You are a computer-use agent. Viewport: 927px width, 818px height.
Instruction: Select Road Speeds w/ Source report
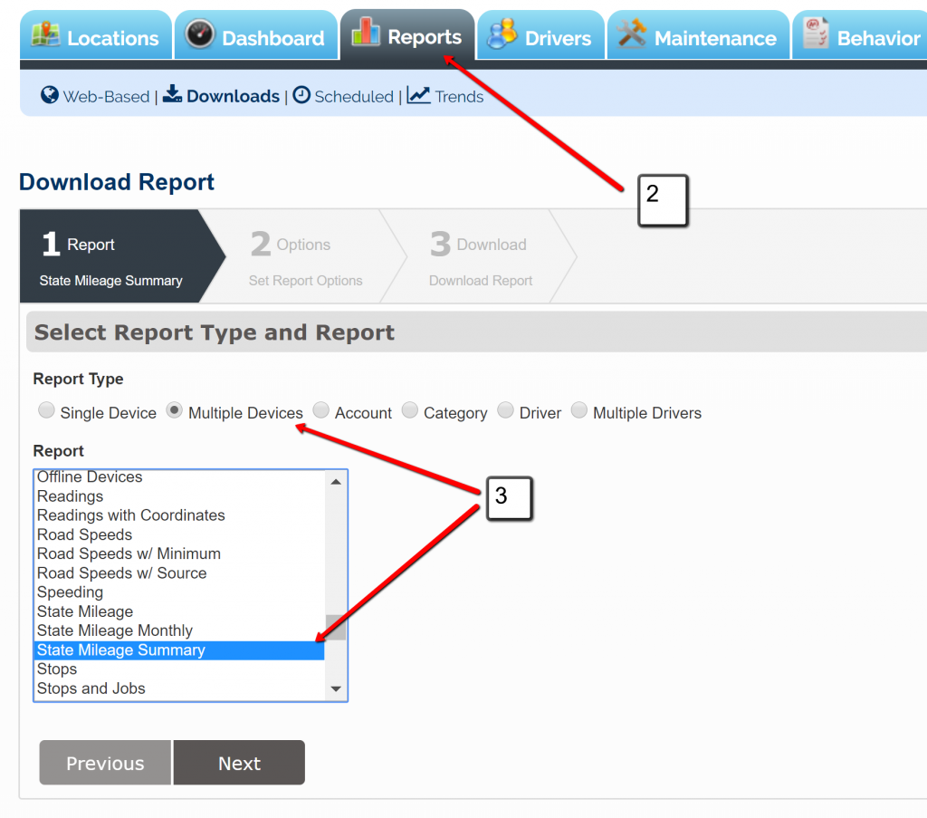pyautogui.click(x=180, y=573)
